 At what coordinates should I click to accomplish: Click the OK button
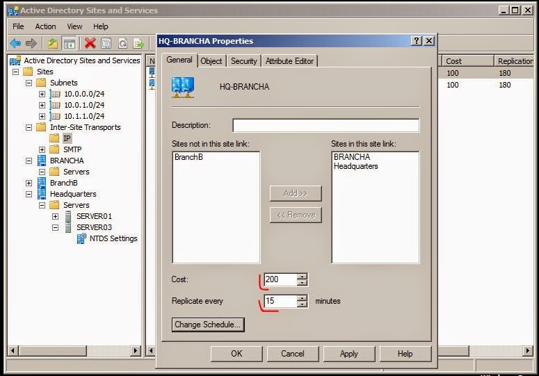[x=236, y=354]
